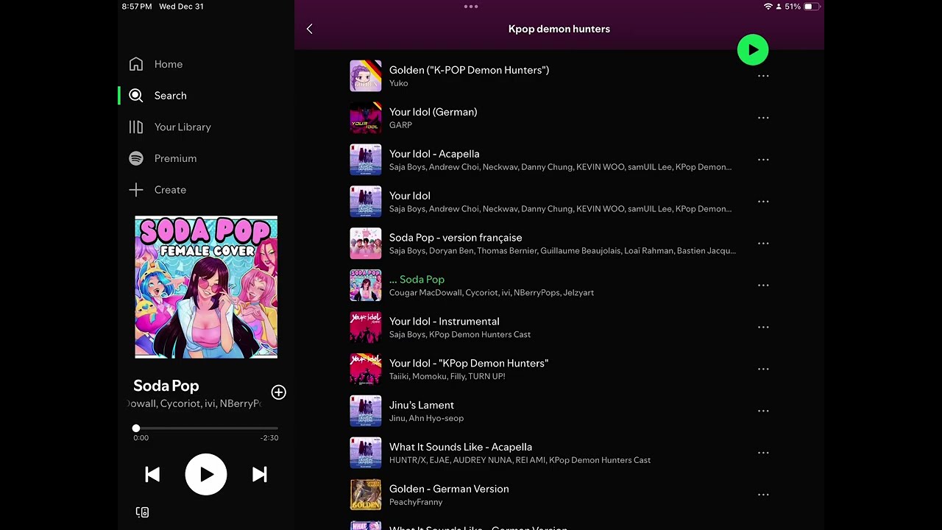Start the Kpop demon hunters playlist with green play button
This screenshot has height=530, width=942.
pyautogui.click(x=753, y=50)
